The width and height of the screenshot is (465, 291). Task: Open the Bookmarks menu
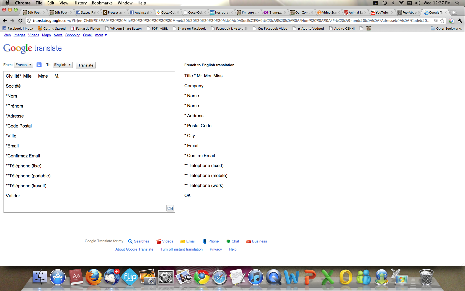102,3
